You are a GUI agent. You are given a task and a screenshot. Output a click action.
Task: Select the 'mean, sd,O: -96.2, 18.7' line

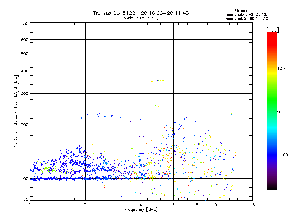coord(247,14)
